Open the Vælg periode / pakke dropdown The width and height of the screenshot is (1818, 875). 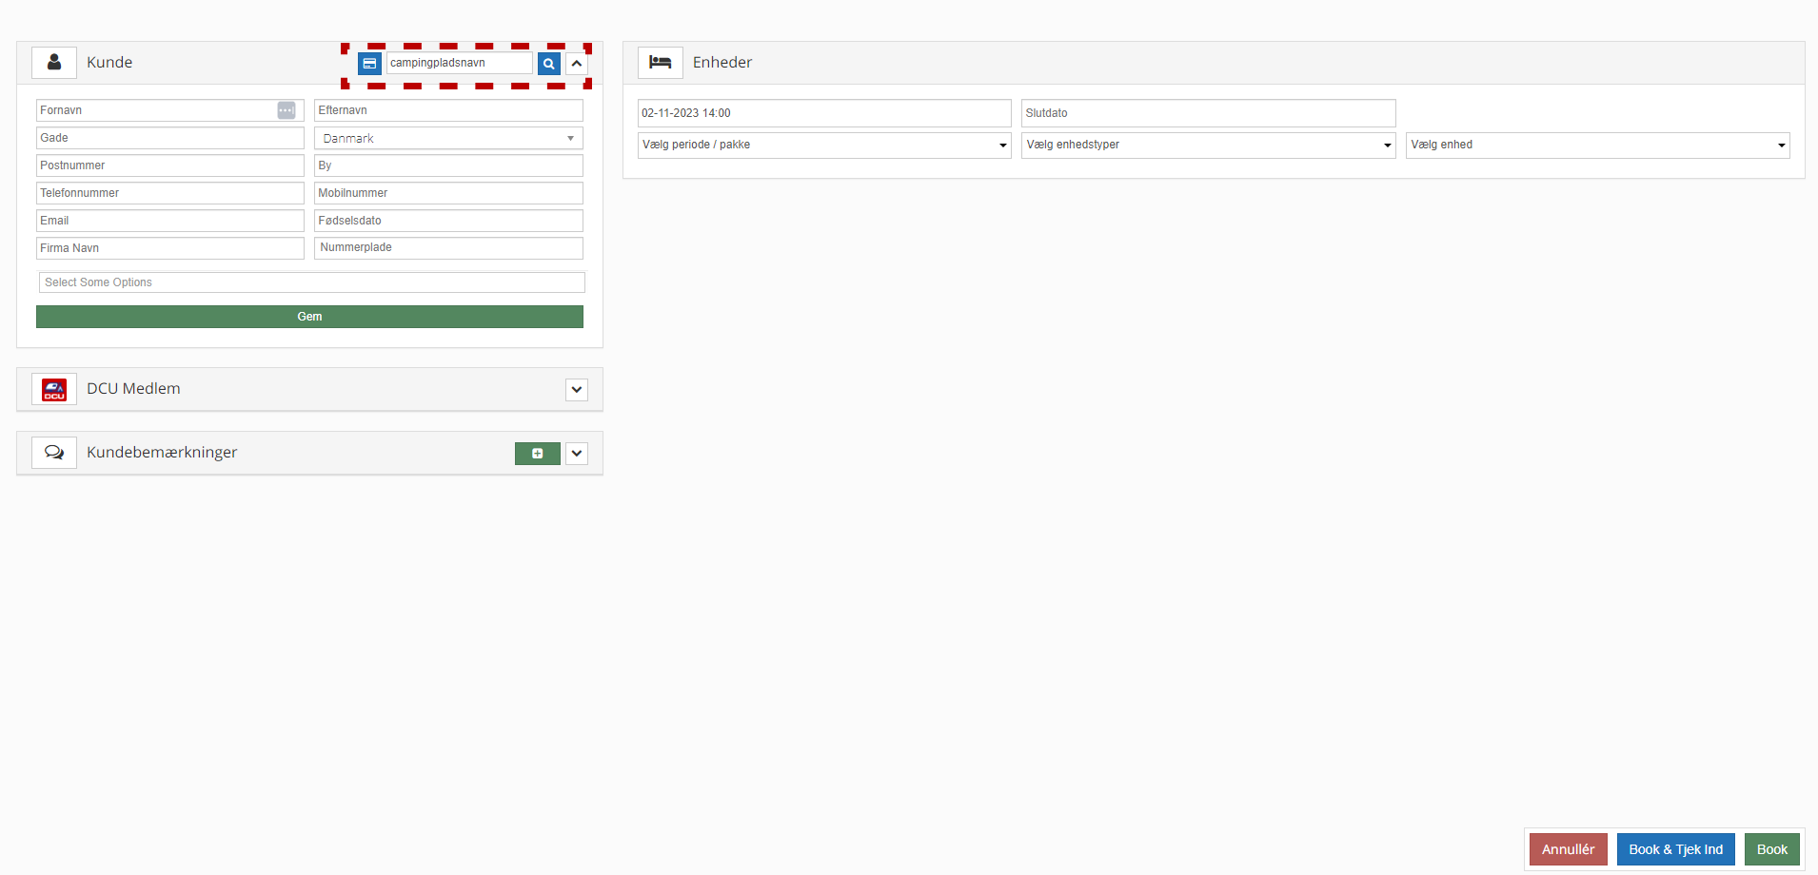(824, 146)
